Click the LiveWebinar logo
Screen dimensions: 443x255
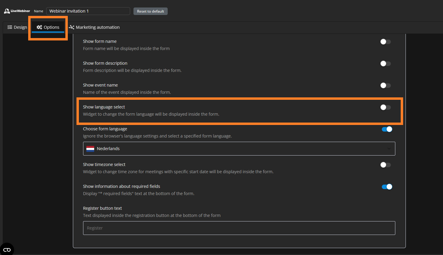17,11
